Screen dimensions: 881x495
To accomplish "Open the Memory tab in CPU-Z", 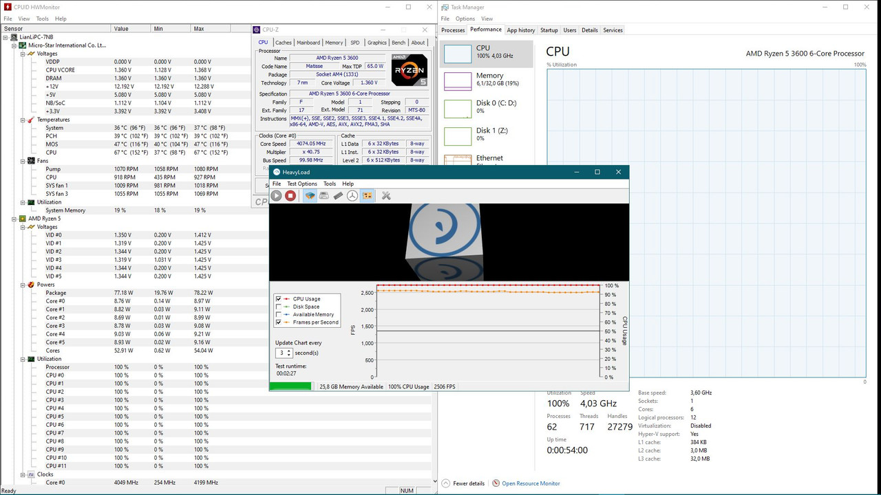I will [x=334, y=43].
